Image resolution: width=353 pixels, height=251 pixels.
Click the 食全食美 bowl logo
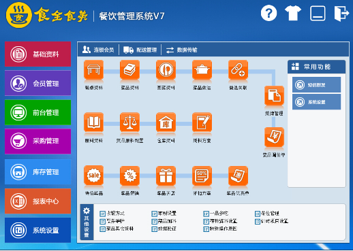(x=19, y=15)
